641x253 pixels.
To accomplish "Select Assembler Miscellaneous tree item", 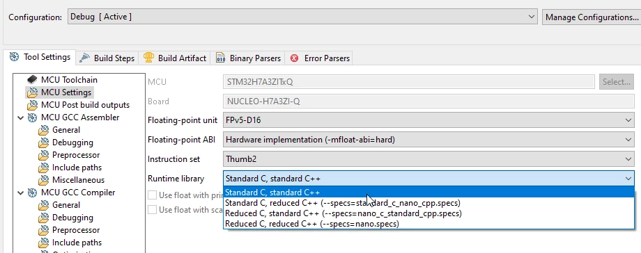I will point(78,180).
